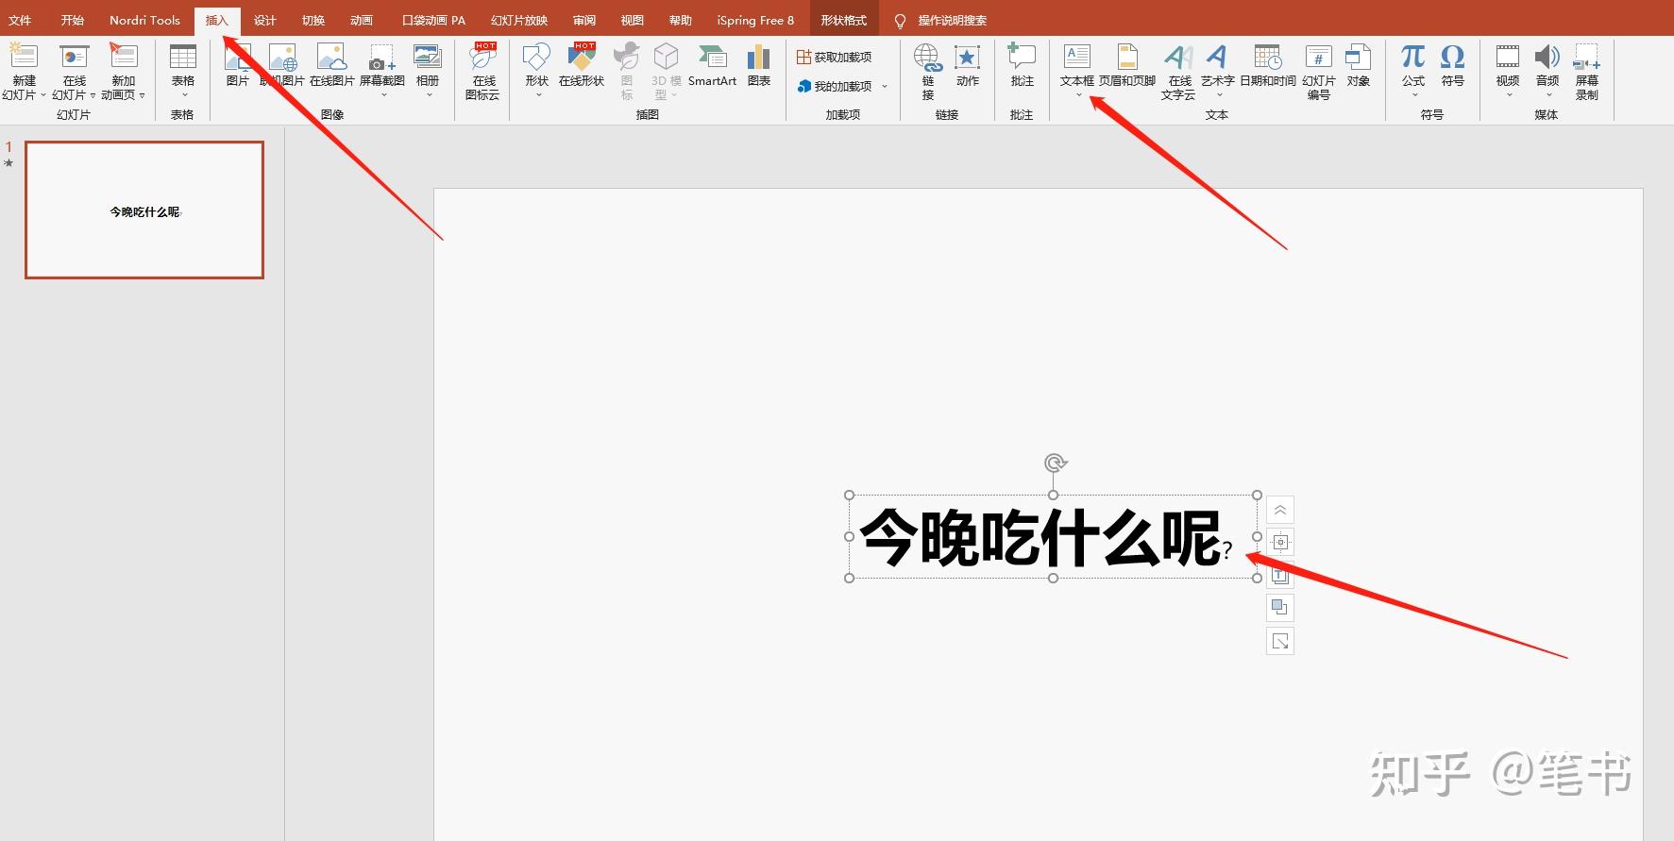Screen dimensions: 1674x841
Task: Expand the 表格 dropdown arrow
Action: [184, 94]
